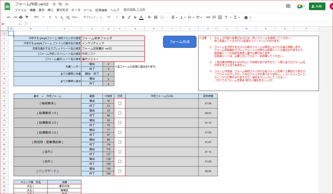Open the name box dropdown arrow

[x=19, y=24]
